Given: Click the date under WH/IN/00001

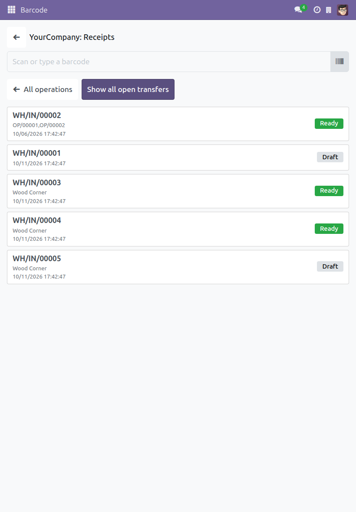Looking at the screenshot, I should [39, 163].
